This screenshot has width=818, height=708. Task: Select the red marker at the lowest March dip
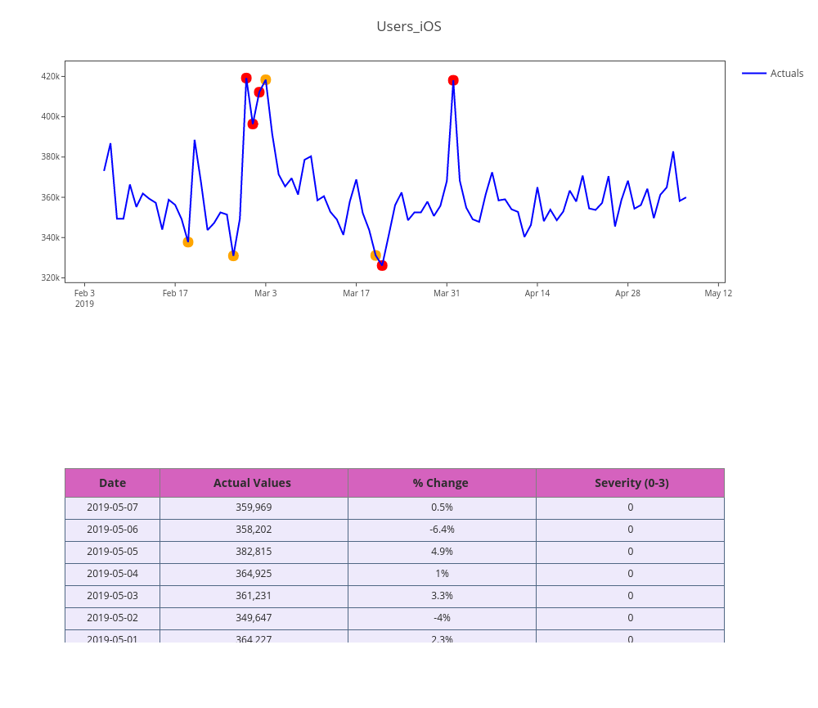tap(382, 265)
